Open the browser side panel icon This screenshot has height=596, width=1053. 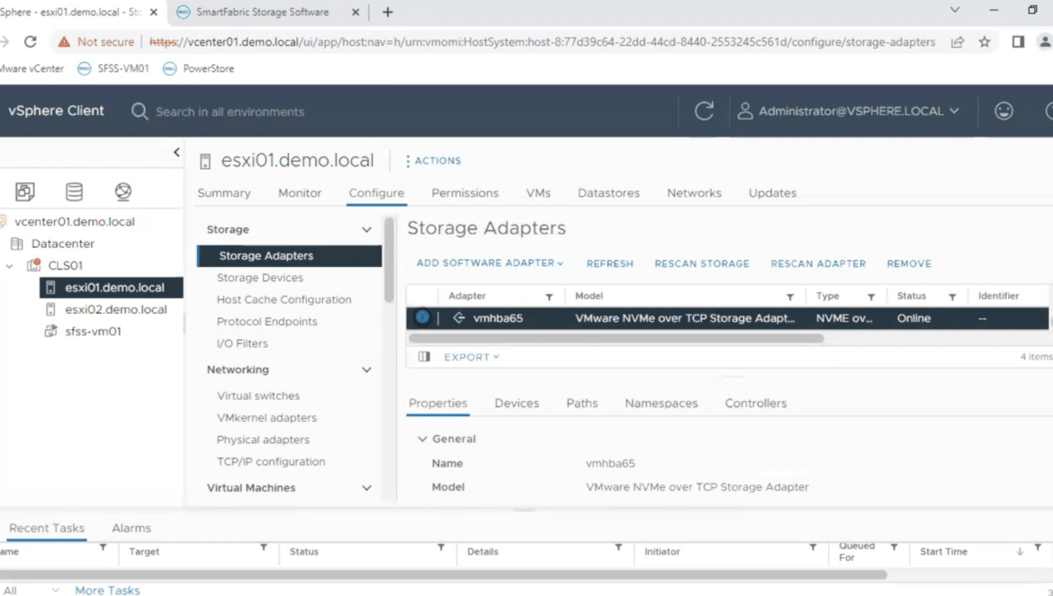click(1018, 41)
